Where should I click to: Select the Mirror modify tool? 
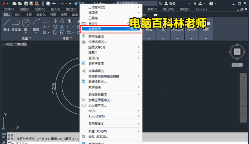point(62,27)
